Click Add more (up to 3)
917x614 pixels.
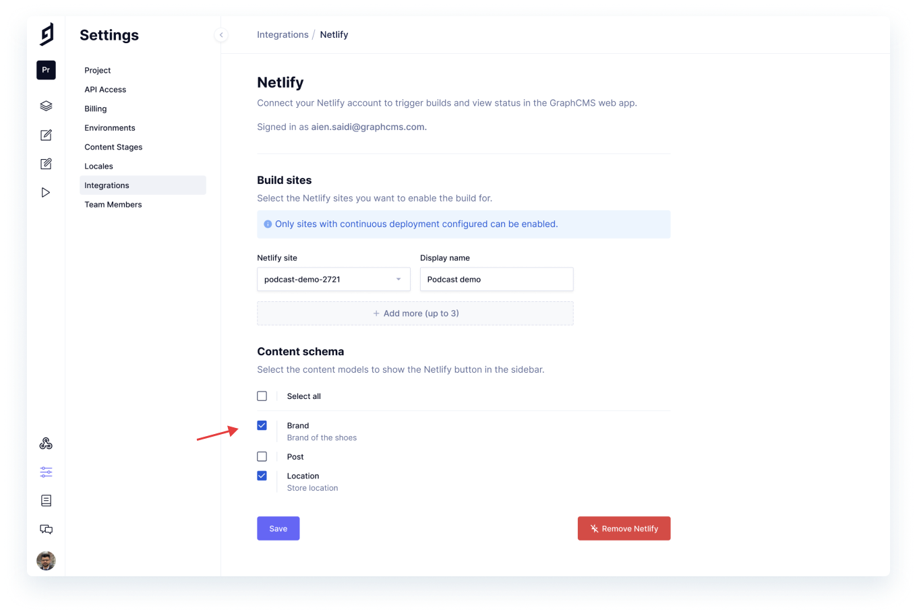click(x=415, y=313)
